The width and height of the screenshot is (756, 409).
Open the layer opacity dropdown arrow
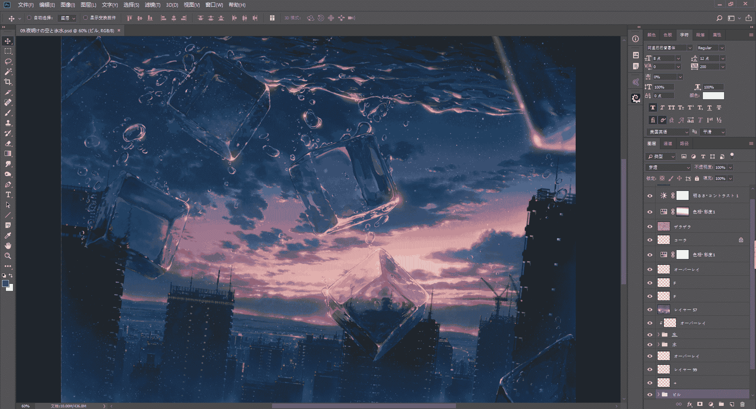click(730, 167)
